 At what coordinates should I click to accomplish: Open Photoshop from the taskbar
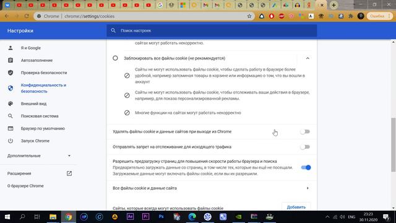coord(161,217)
